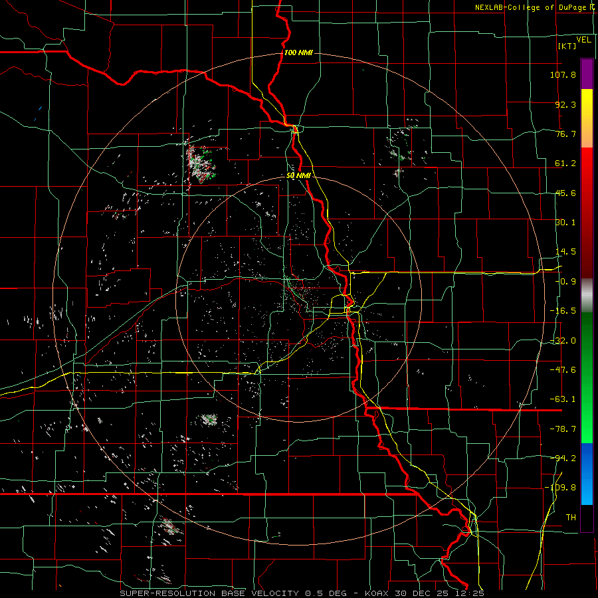Pick the red segment of velocity color bar
598x598 pixels.
point(587,213)
